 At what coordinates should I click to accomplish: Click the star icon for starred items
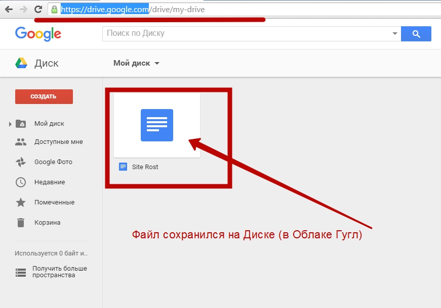pos(21,202)
